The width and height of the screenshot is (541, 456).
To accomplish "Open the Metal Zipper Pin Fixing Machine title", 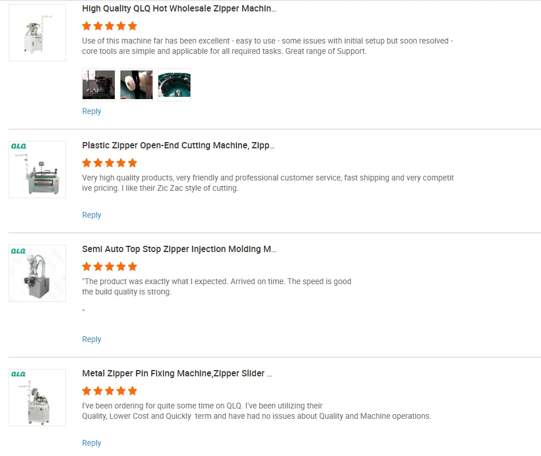I will [177, 374].
